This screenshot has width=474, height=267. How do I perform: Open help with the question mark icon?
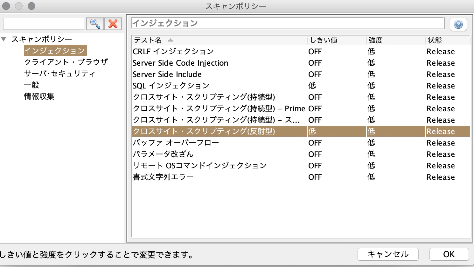coord(458,24)
